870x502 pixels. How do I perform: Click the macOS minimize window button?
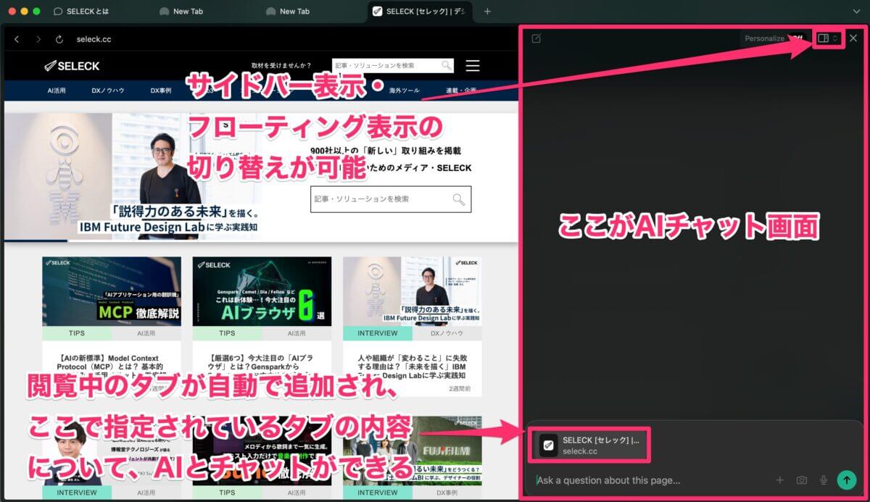24,12
